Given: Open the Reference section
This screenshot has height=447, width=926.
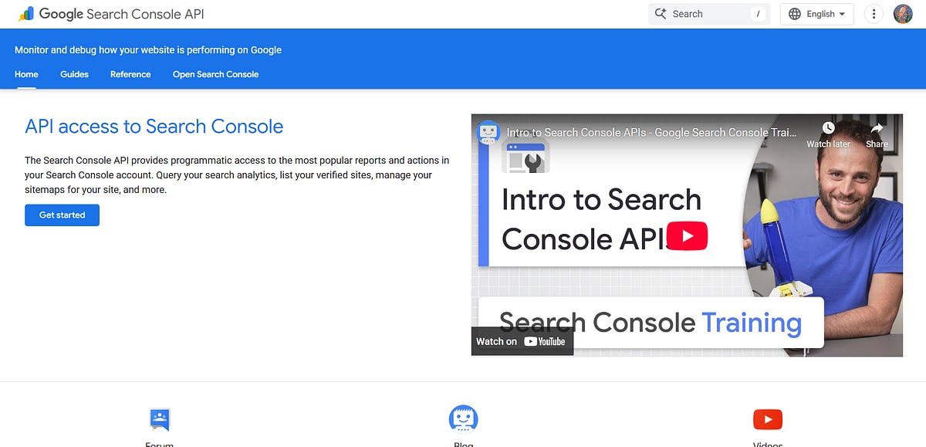Looking at the screenshot, I should (x=130, y=74).
